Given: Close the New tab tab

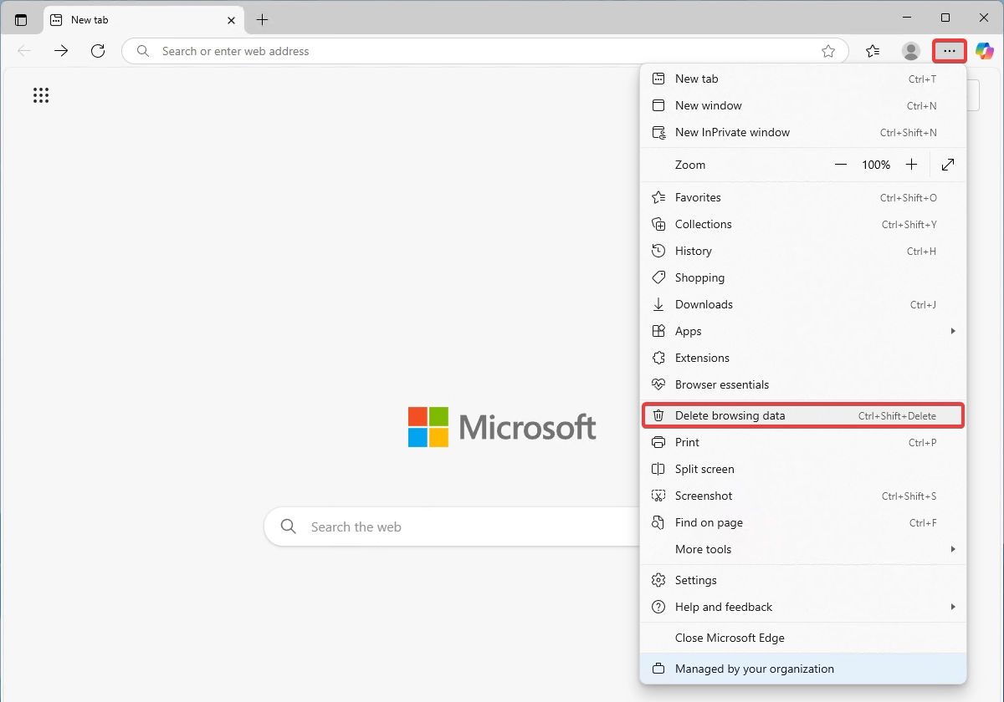Looking at the screenshot, I should click(231, 19).
